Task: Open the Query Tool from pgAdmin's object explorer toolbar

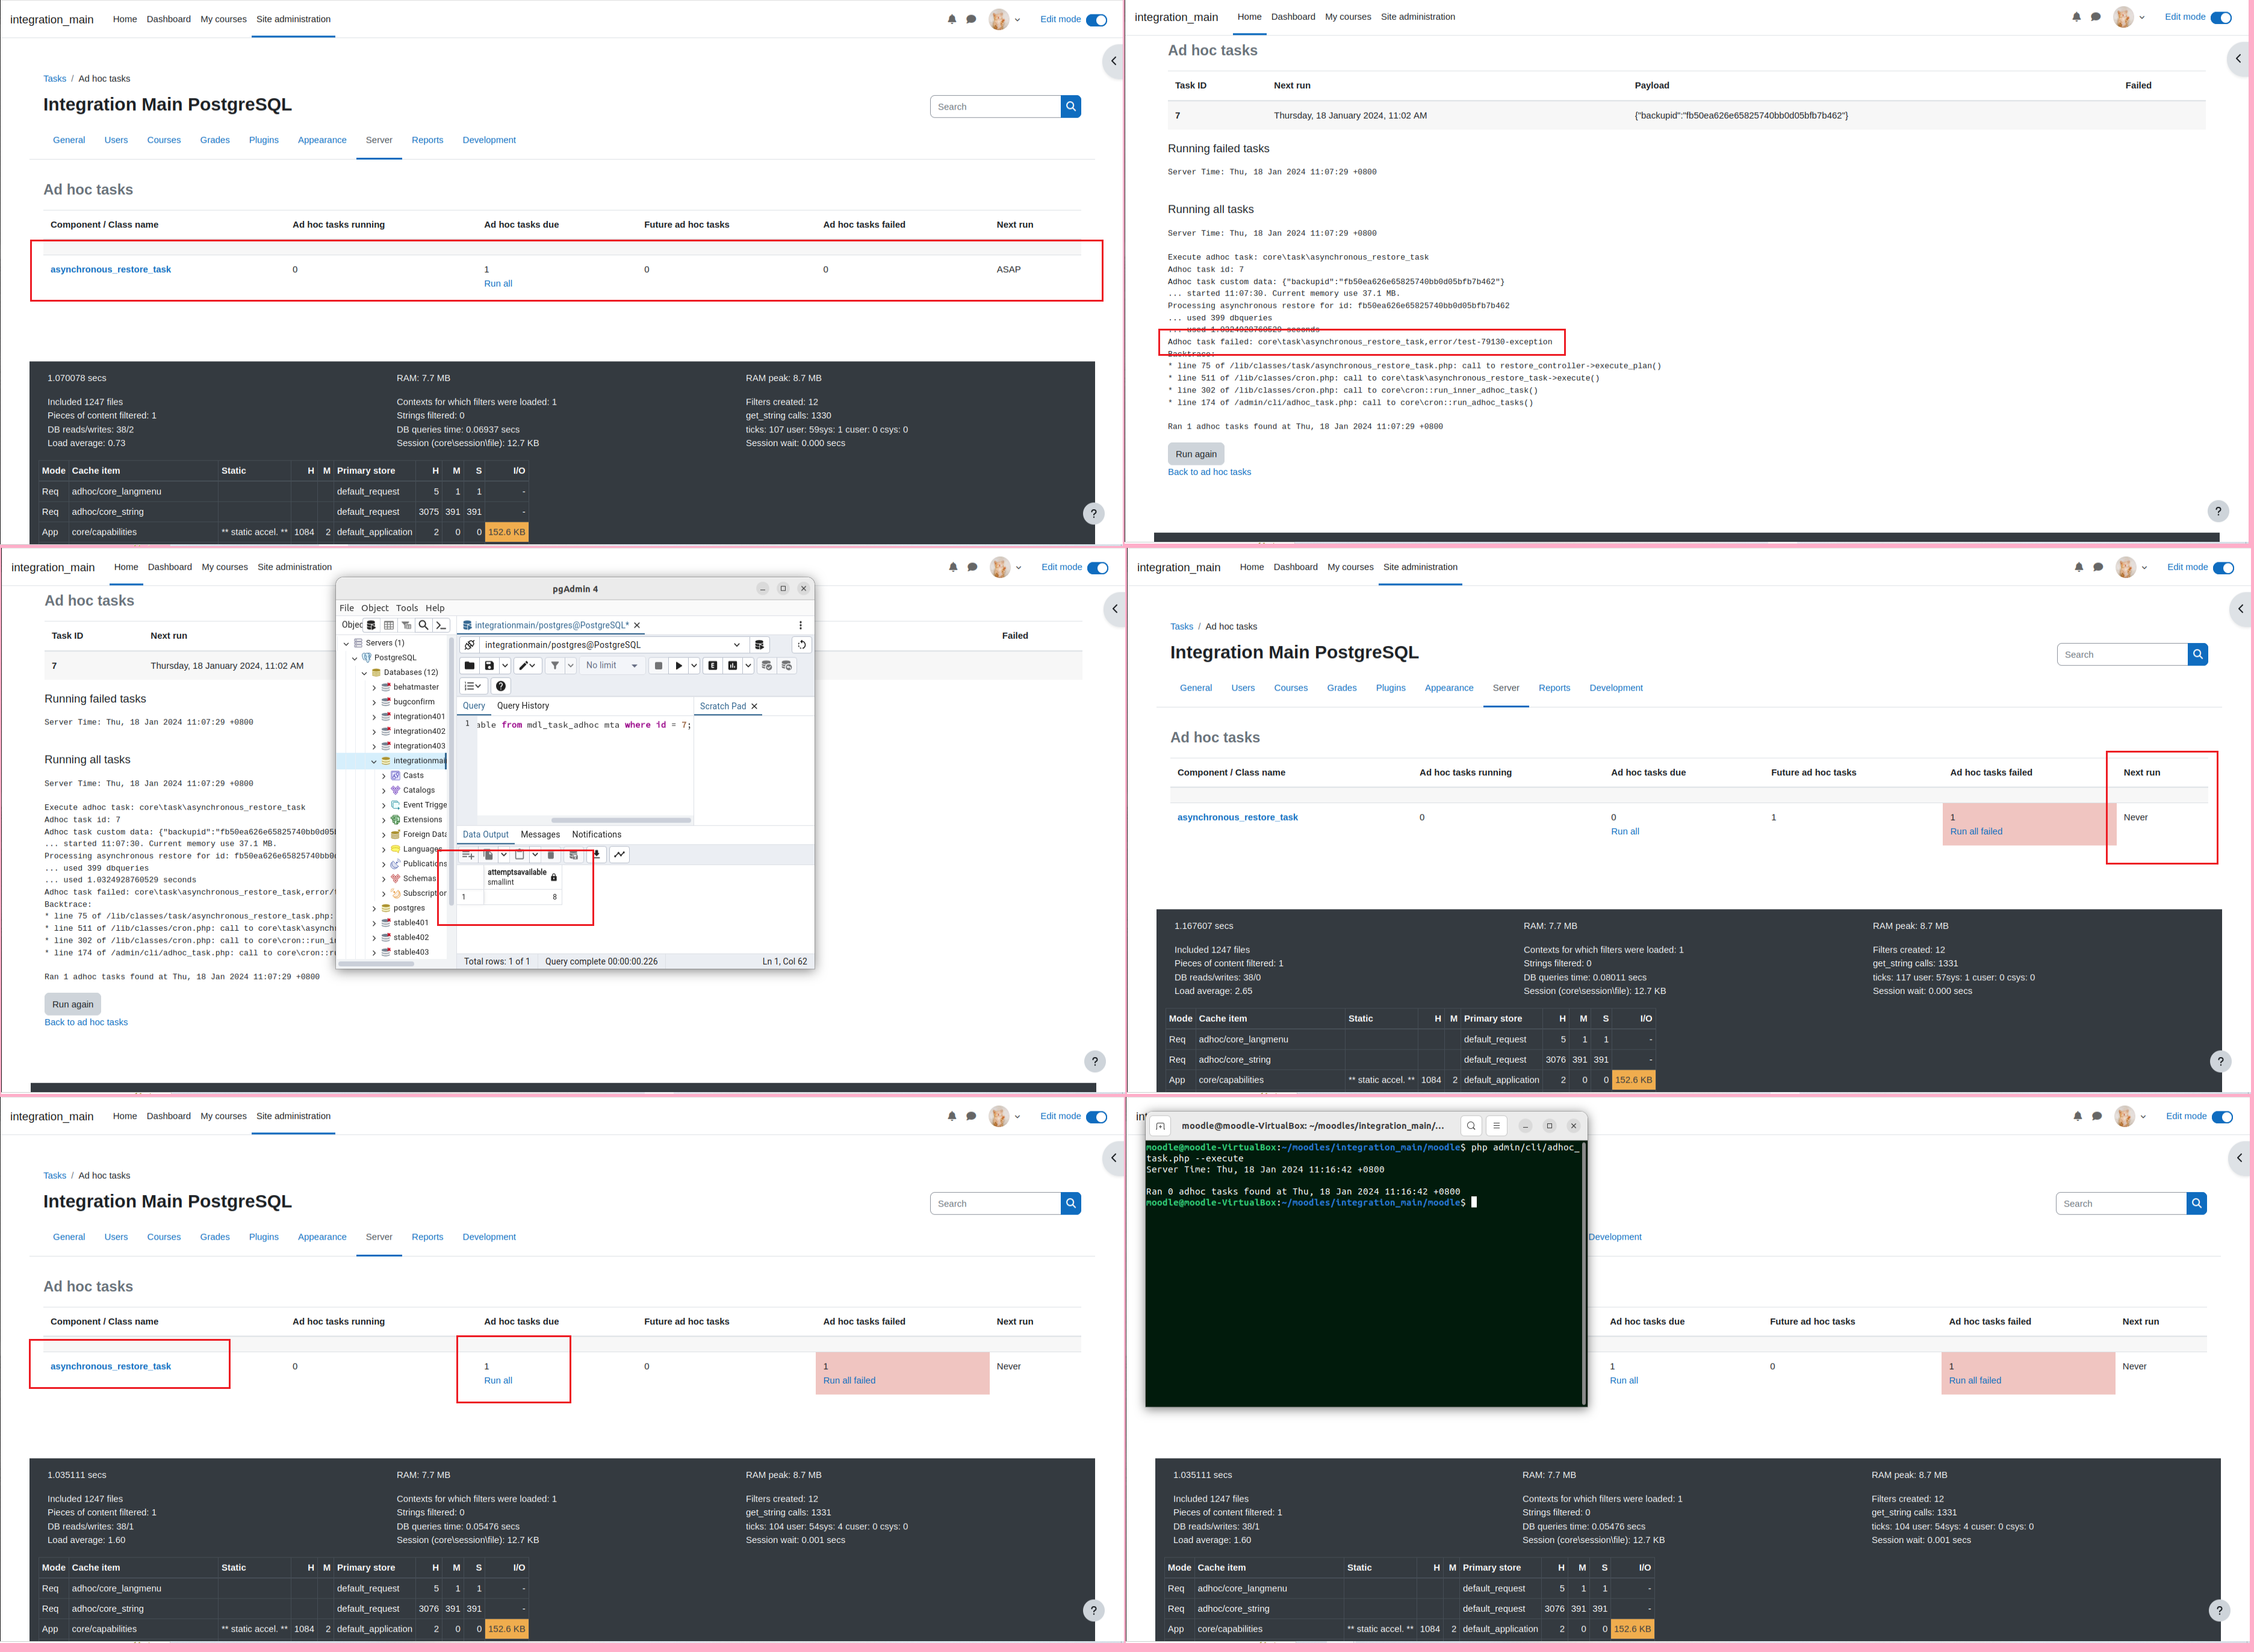Action: pyautogui.click(x=372, y=625)
